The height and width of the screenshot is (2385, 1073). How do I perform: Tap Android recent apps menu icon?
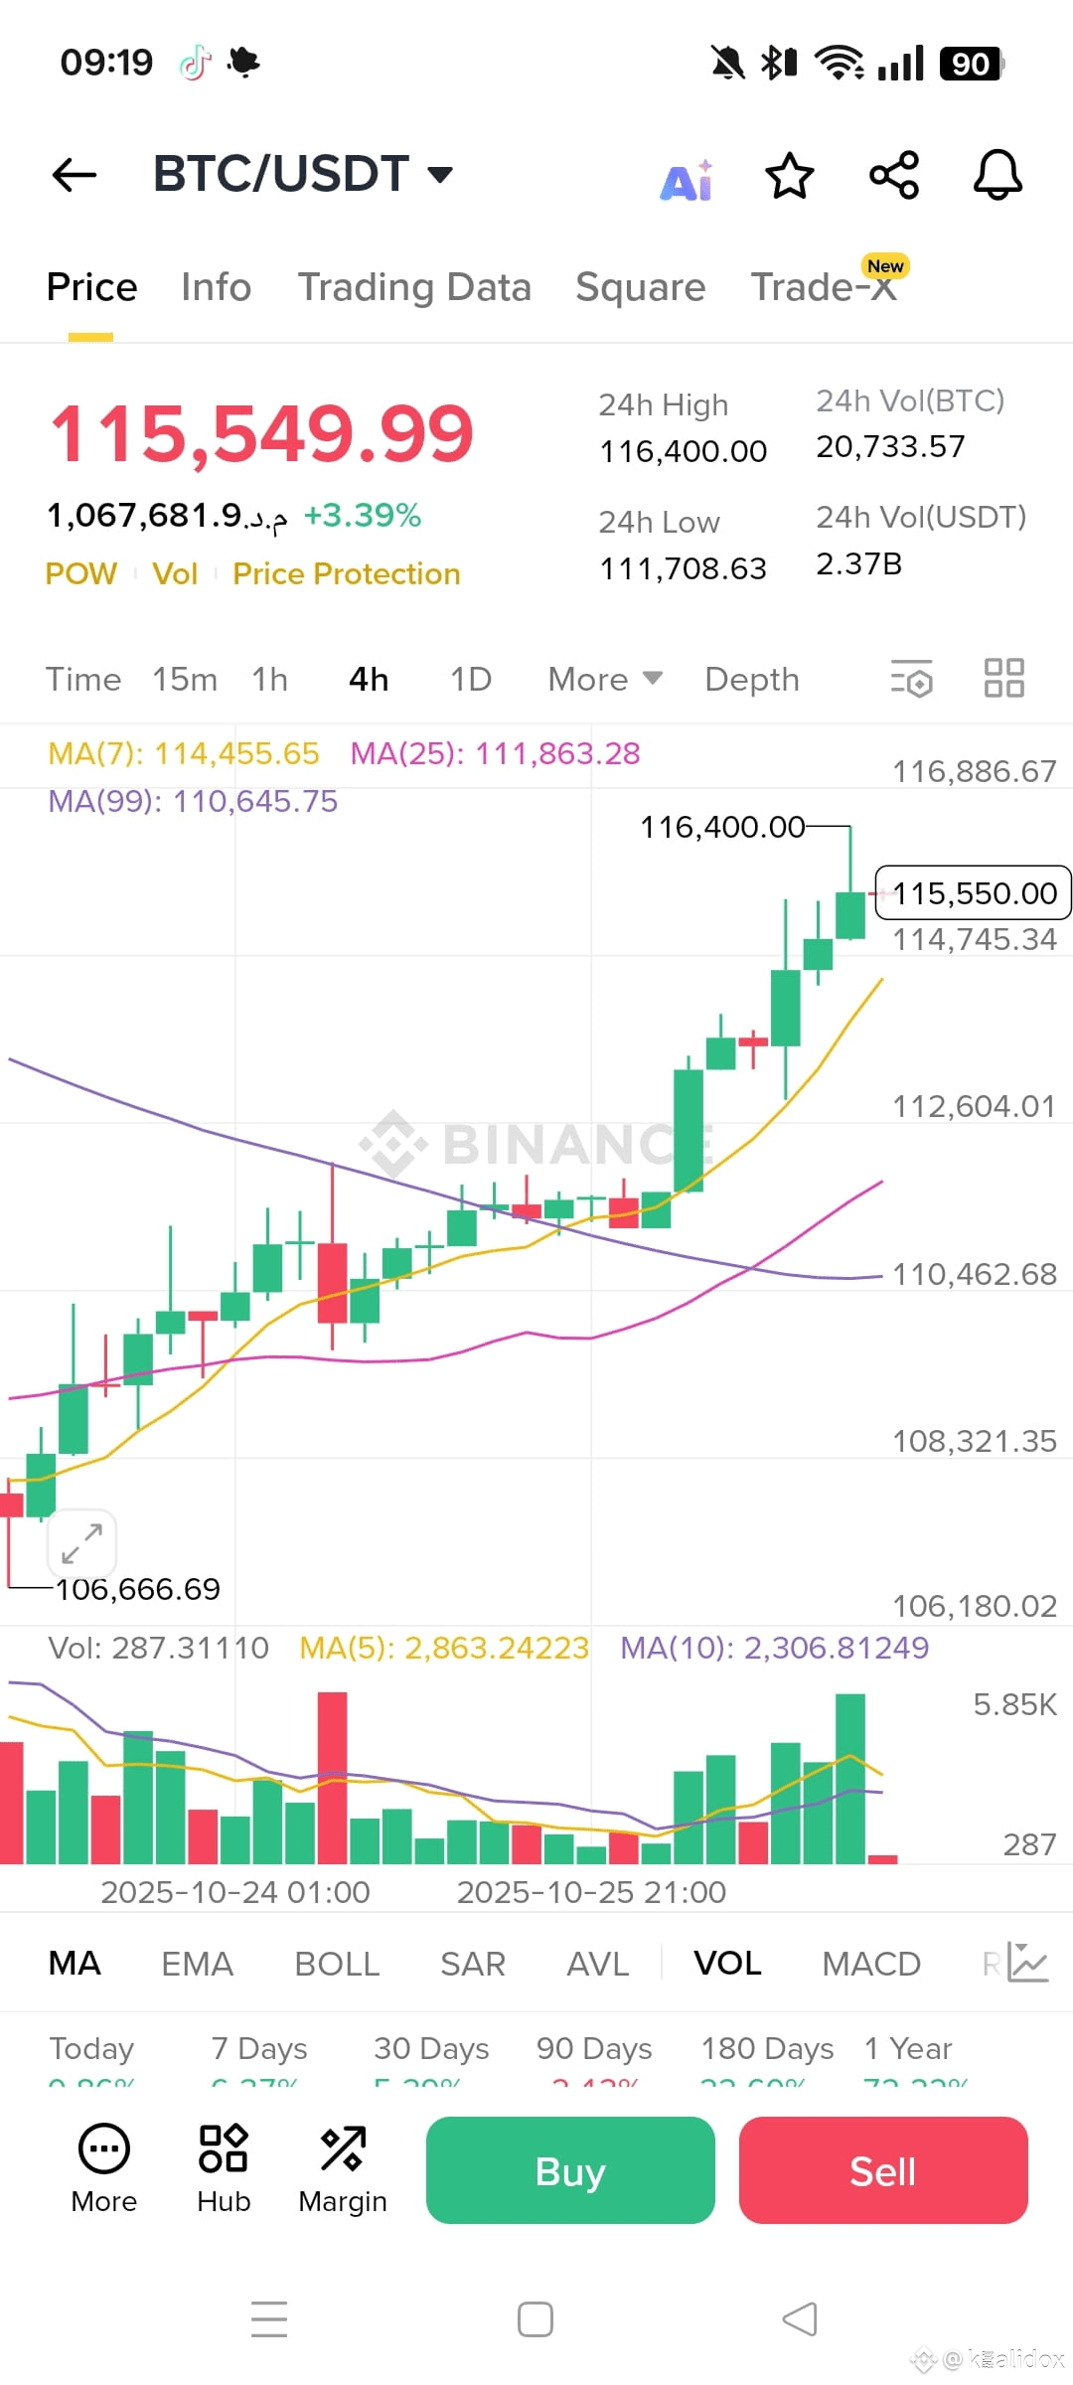pos(269,2319)
